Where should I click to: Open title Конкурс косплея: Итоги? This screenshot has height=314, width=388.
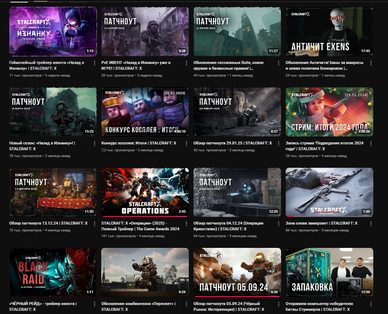pos(139,143)
